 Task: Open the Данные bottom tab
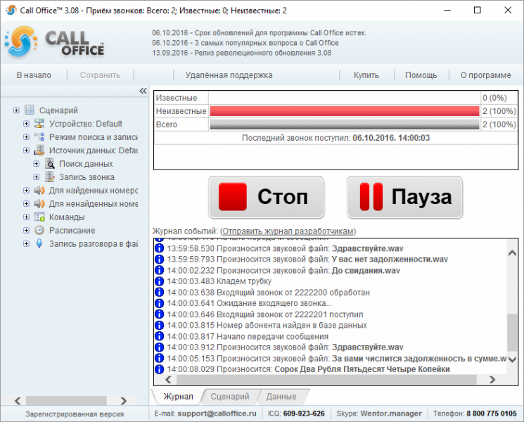[x=281, y=397]
